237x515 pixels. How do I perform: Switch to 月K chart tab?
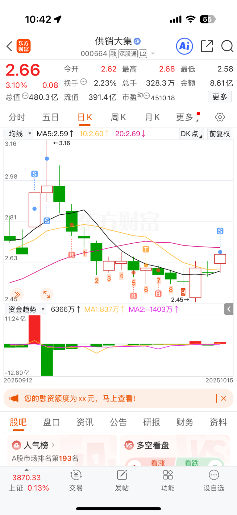point(152,117)
